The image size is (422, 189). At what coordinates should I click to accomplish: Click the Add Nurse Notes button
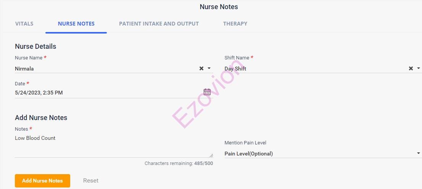tap(42, 181)
